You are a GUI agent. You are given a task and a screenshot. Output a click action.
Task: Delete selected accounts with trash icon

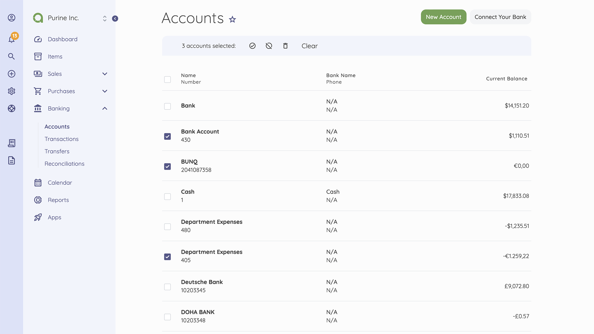285,45
